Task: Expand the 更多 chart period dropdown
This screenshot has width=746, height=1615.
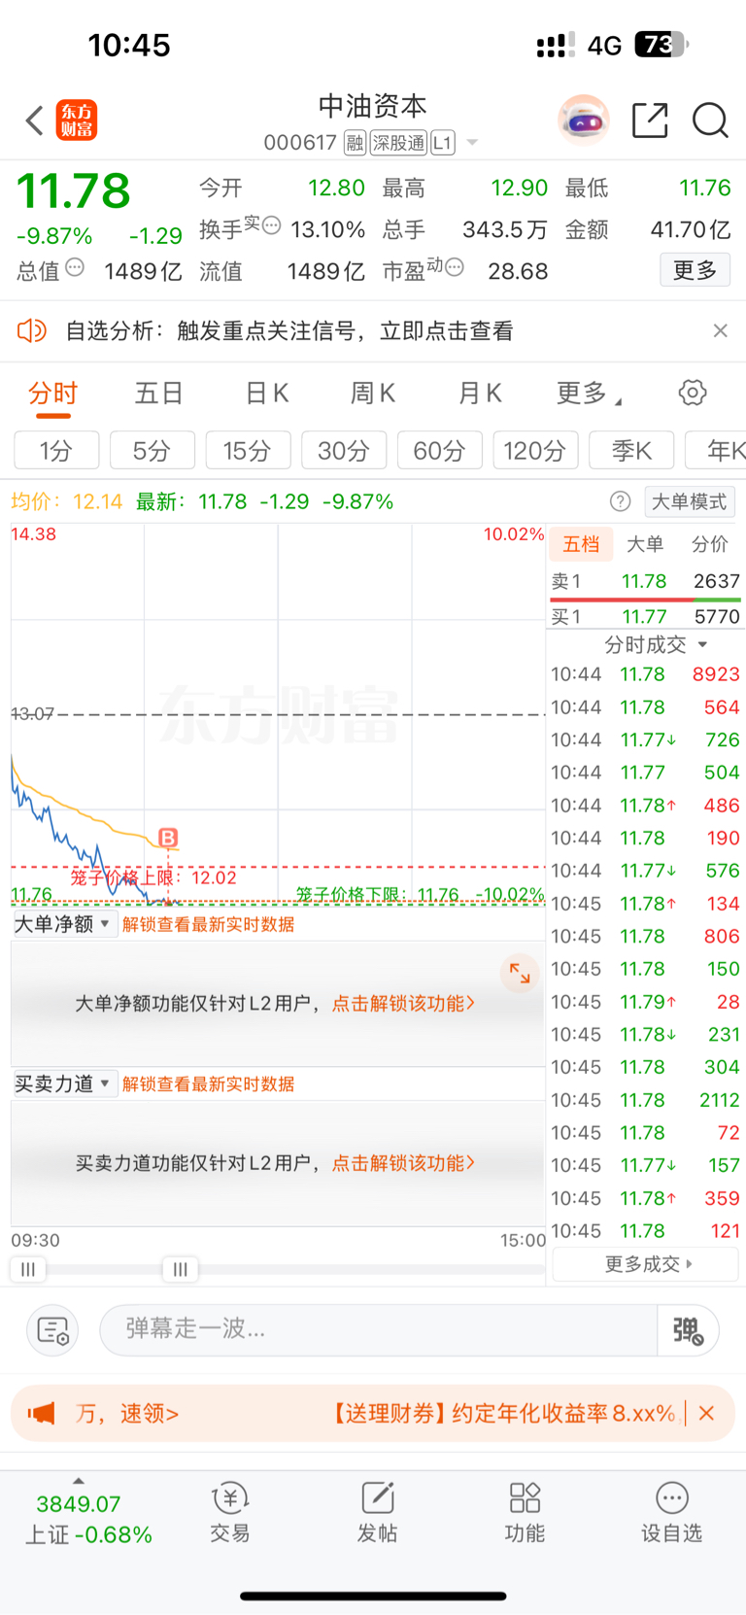Action: 589,394
